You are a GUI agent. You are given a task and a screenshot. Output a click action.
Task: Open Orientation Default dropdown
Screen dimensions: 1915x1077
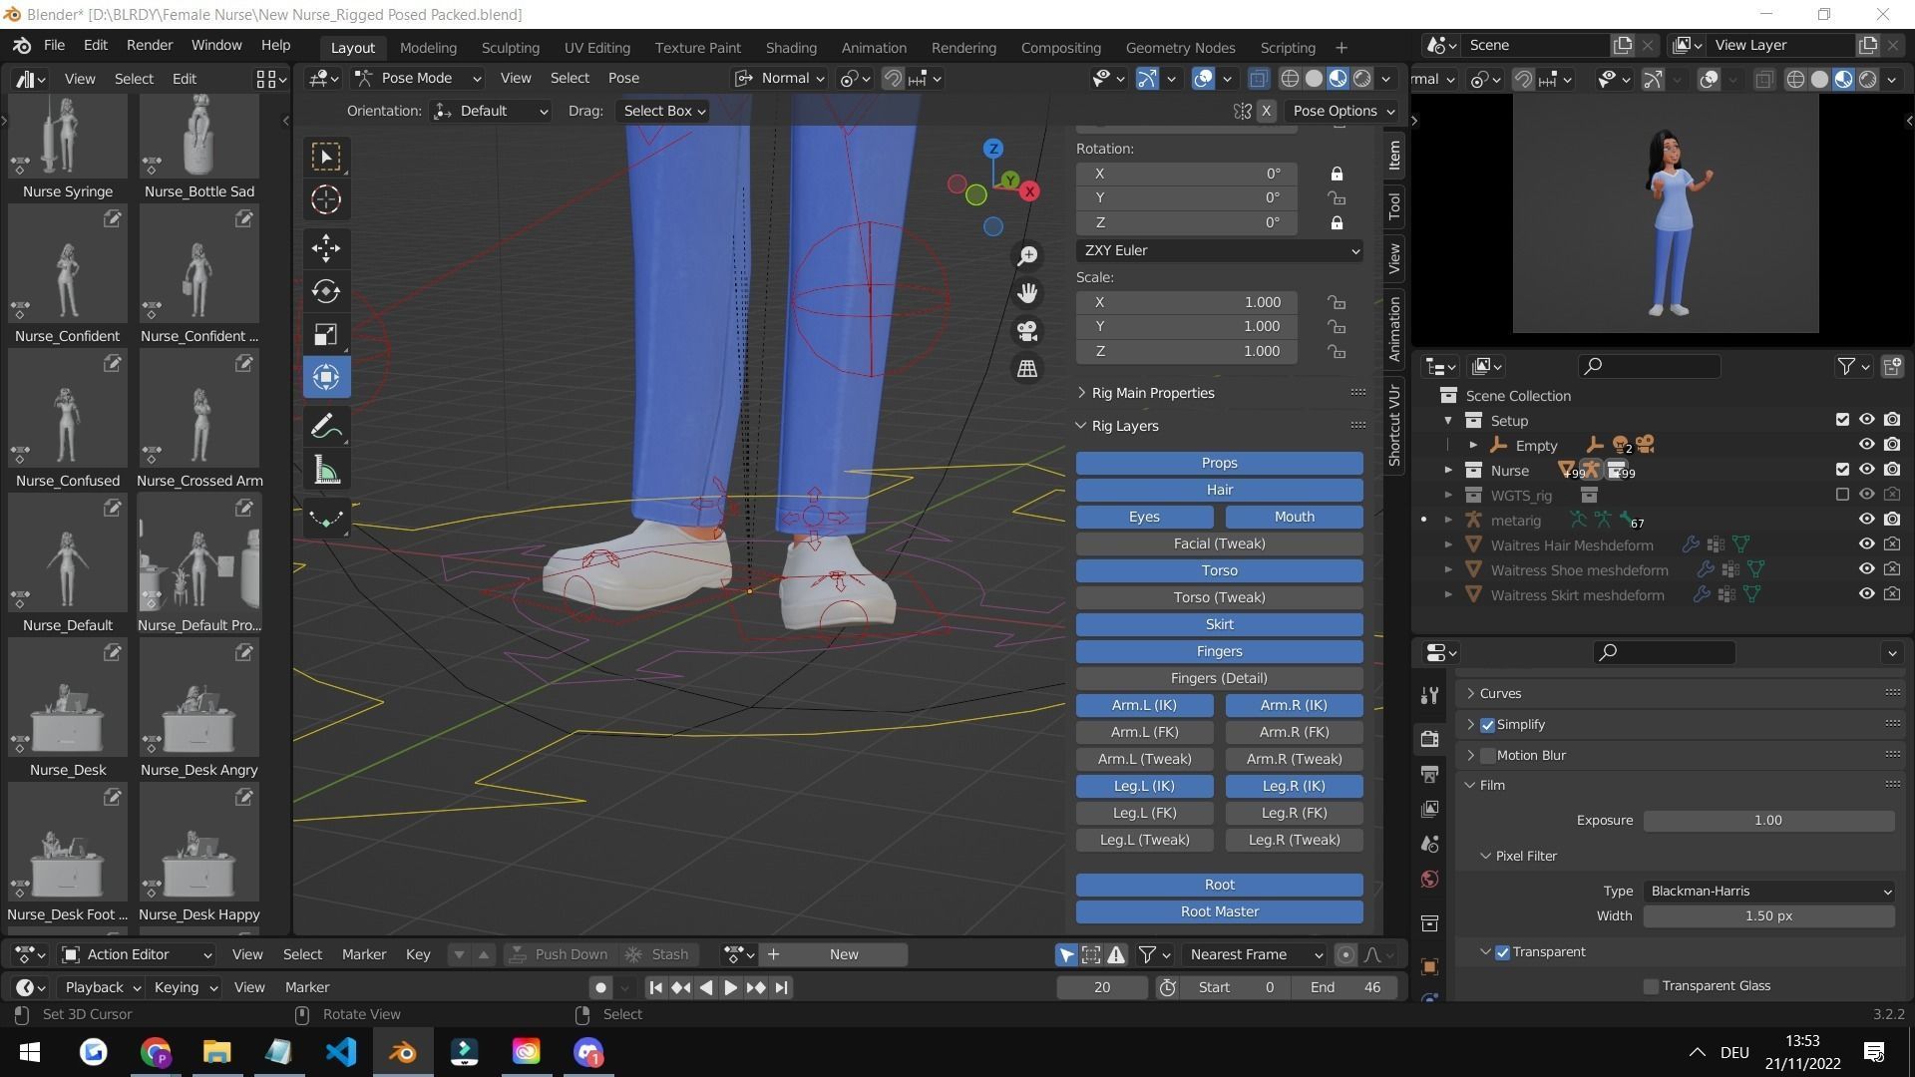[x=492, y=111]
